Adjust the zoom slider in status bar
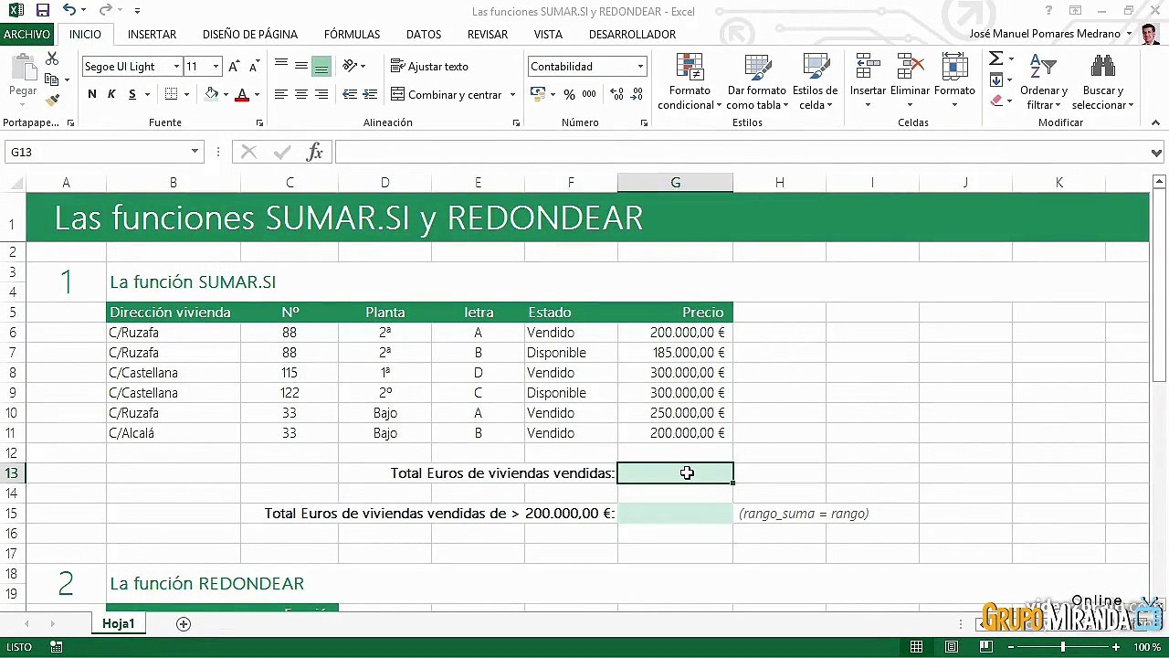Image resolution: width=1169 pixels, height=658 pixels. pos(1062,647)
